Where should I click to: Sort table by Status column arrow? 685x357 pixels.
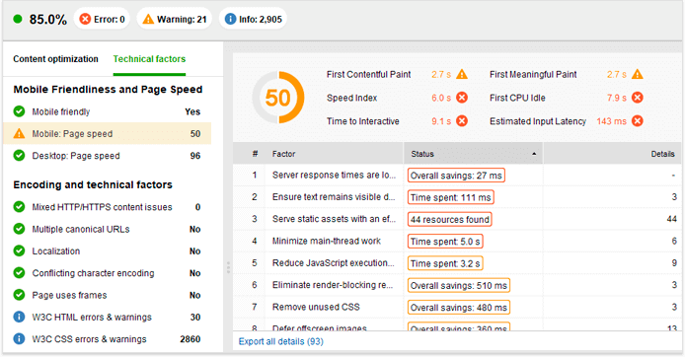534,154
